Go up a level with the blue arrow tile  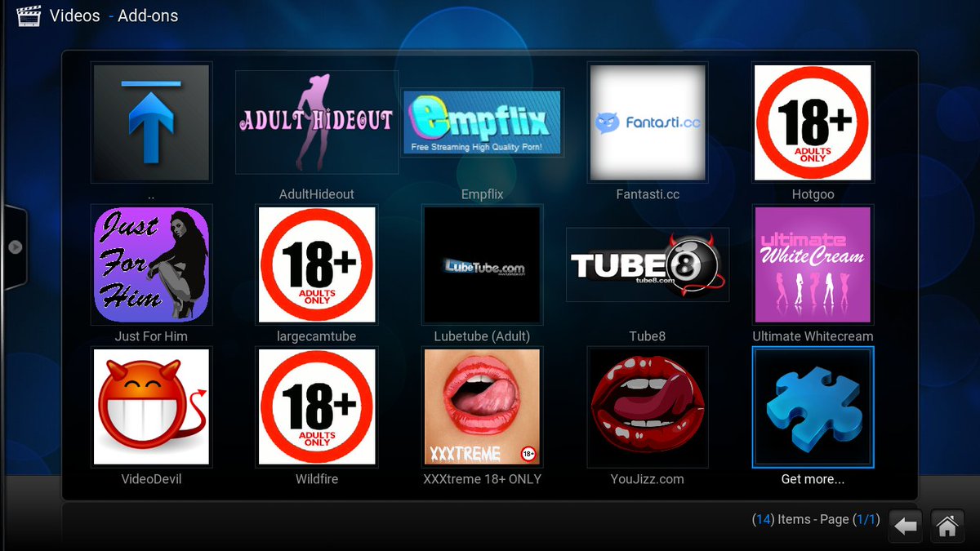[x=151, y=122]
